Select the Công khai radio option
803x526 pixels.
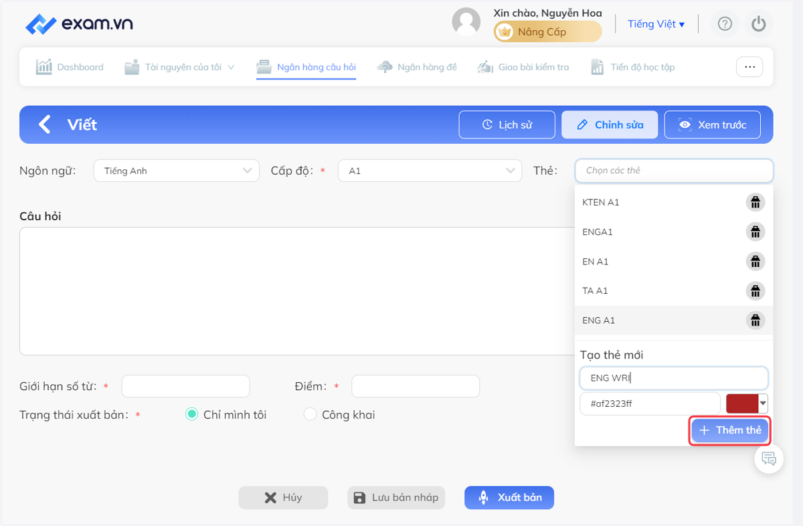click(x=310, y=415)
